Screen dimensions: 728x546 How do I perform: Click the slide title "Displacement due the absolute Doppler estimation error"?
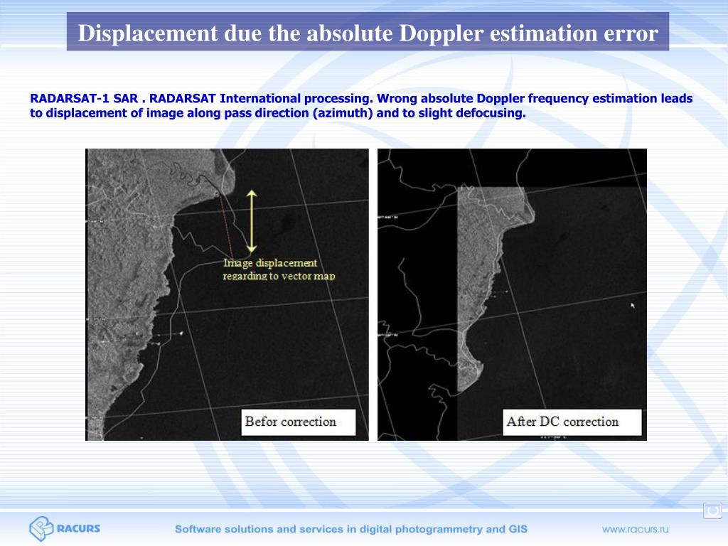[368, 32]
